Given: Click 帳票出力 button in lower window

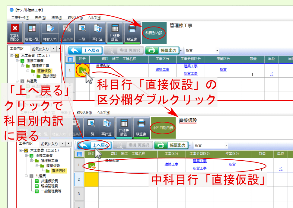Looking at the screenshot, I should [x=171, y=145].
